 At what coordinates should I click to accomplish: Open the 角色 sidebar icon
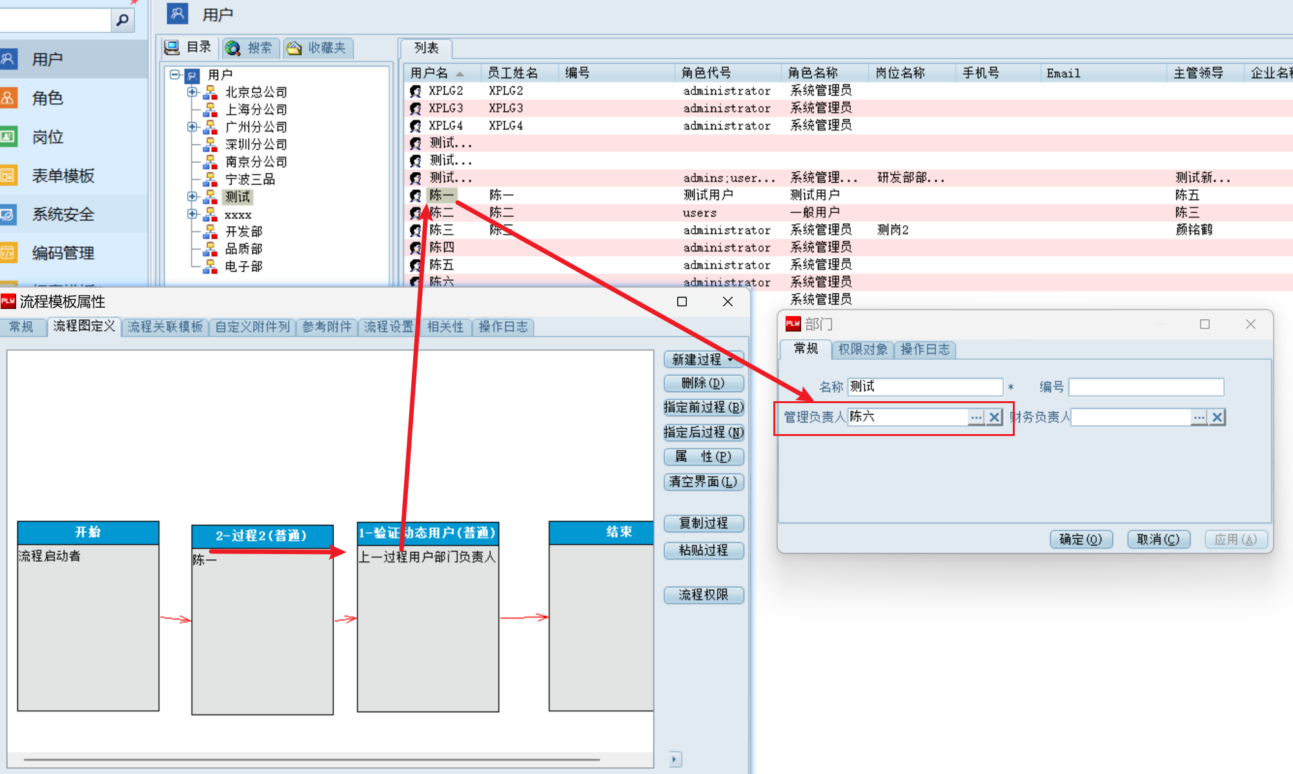coord(8,98)
